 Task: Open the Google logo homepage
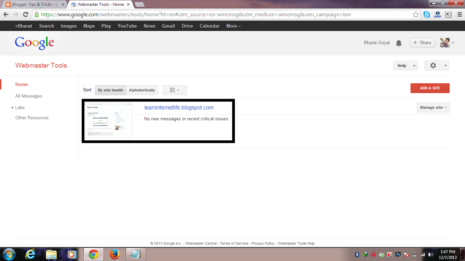[x=34, y=43]
